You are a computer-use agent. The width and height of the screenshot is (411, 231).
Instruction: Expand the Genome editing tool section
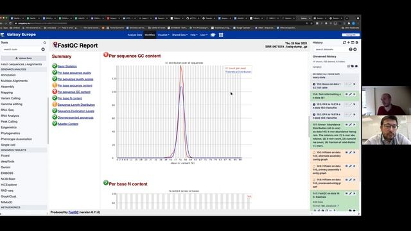point(12,104)
